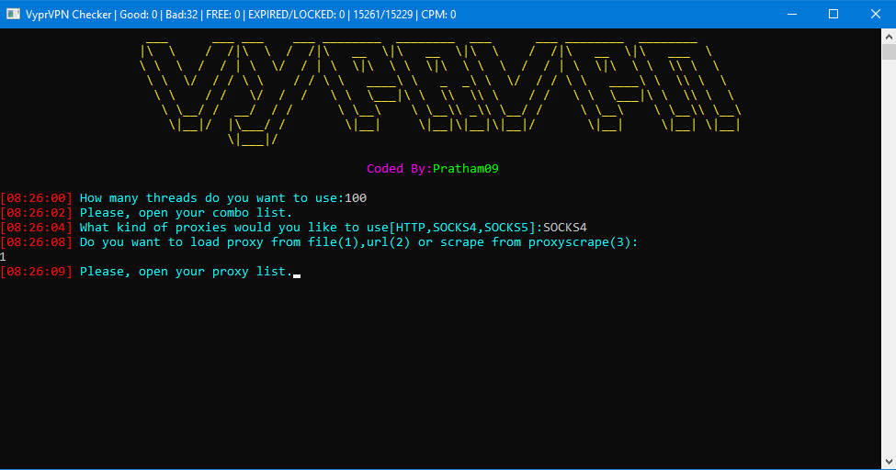Screen dimensions: 896x470
Task: Click the thread count value 100
Action: coord(356,198)
